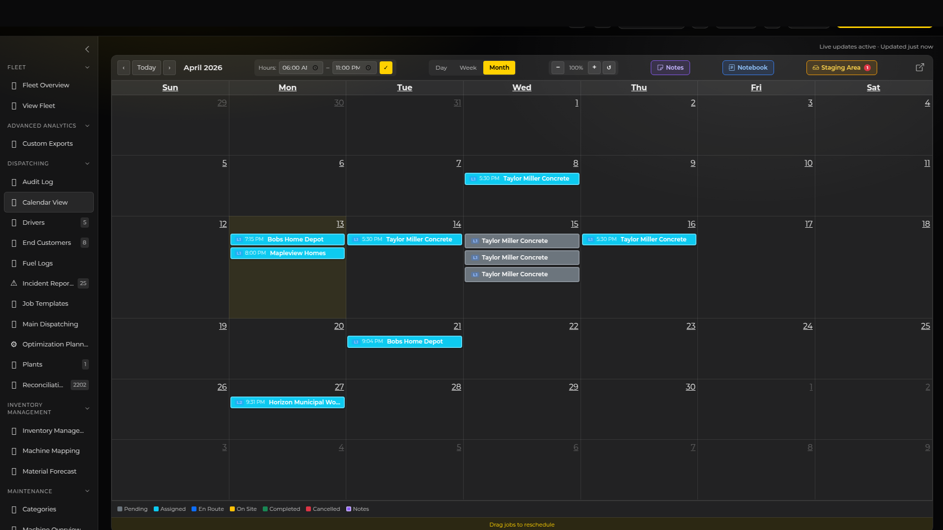
Task: Toggle the yellow checkmark next to hours
Action: pos(386,68)
